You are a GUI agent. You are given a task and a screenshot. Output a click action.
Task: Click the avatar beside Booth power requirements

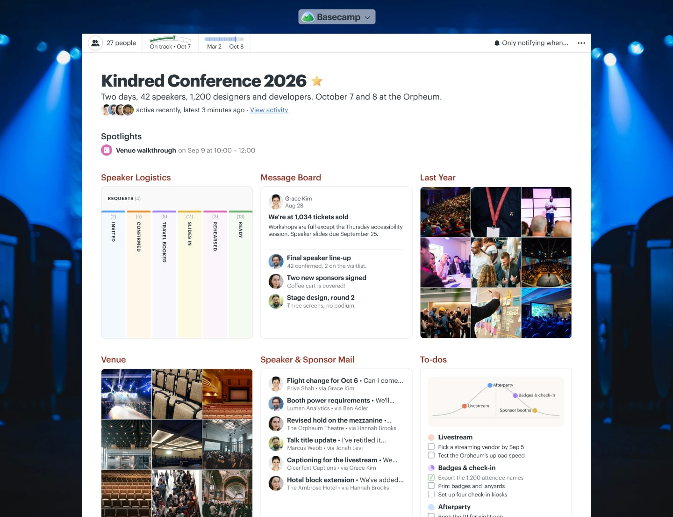276,404
